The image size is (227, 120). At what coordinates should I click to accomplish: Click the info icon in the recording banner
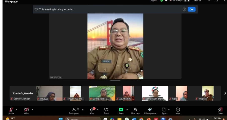(184, 9)
